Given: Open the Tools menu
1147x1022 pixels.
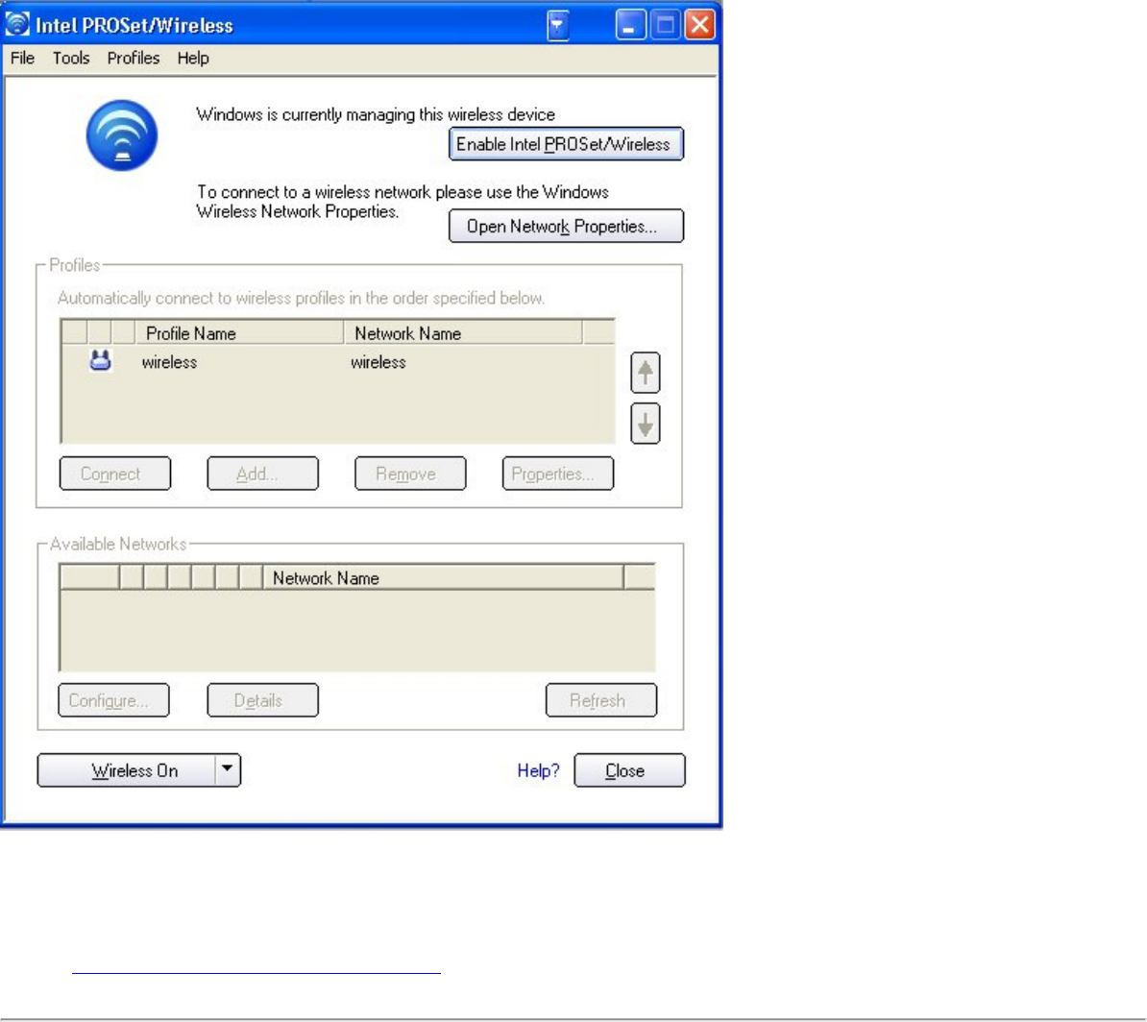Looking at the screenshot, I should pos(71,58).
